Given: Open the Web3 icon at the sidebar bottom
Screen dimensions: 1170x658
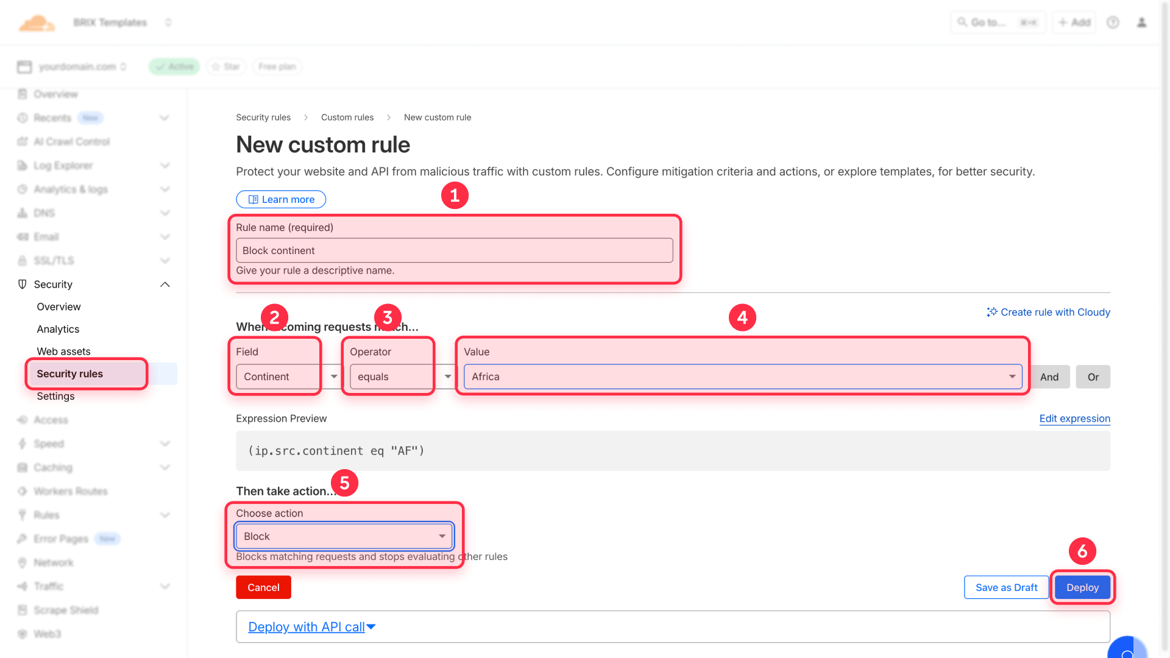Looking at the screenshot, I should (22, 634).
